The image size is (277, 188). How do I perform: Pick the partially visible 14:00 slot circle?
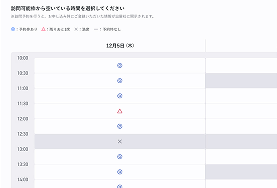(120, 186)
